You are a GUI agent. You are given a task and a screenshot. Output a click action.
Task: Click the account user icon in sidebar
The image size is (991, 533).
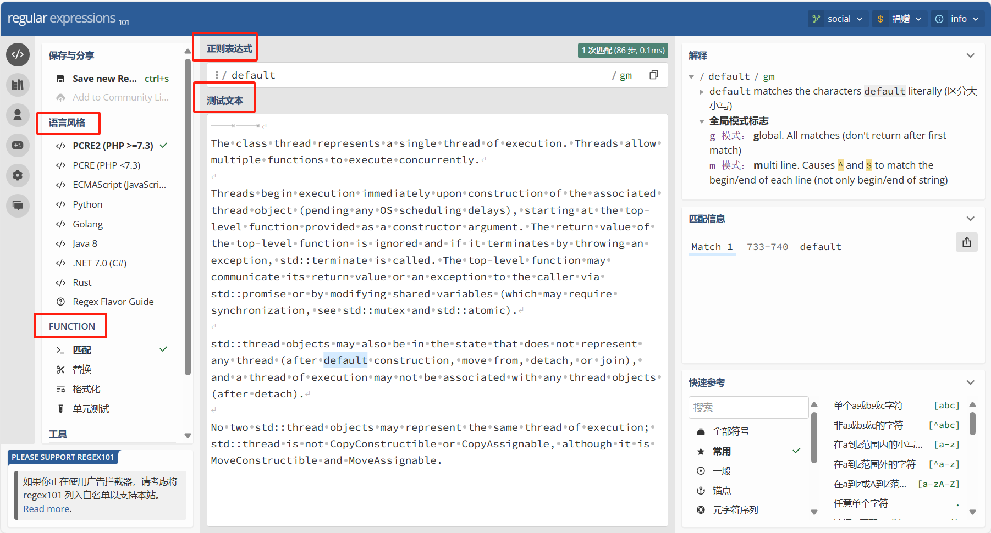pos(18,115)
